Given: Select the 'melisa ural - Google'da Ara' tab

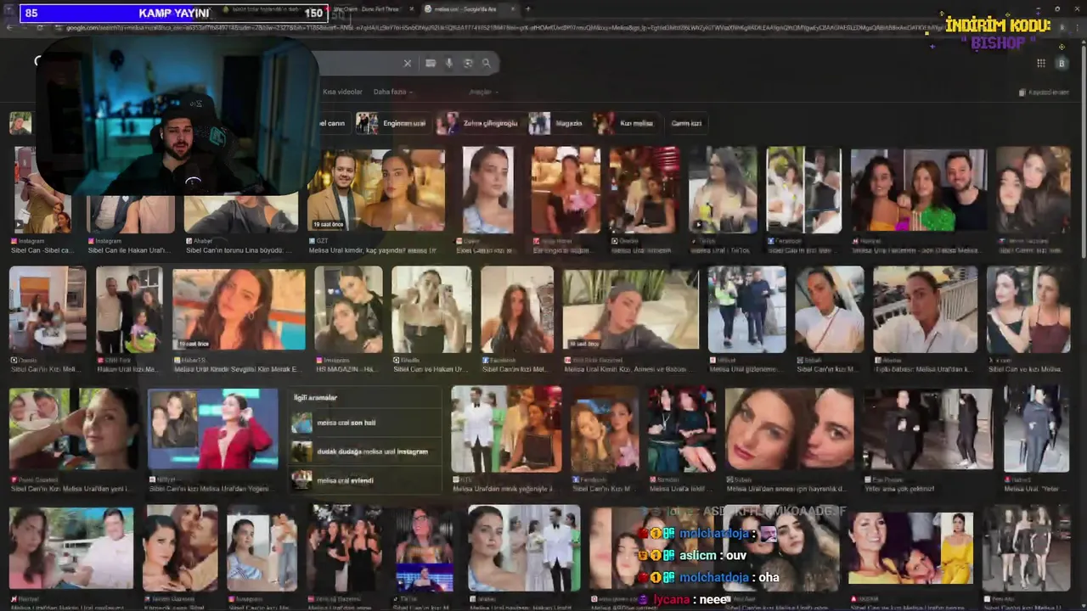Looking at the screenshot, I should (x=472, y=9).
